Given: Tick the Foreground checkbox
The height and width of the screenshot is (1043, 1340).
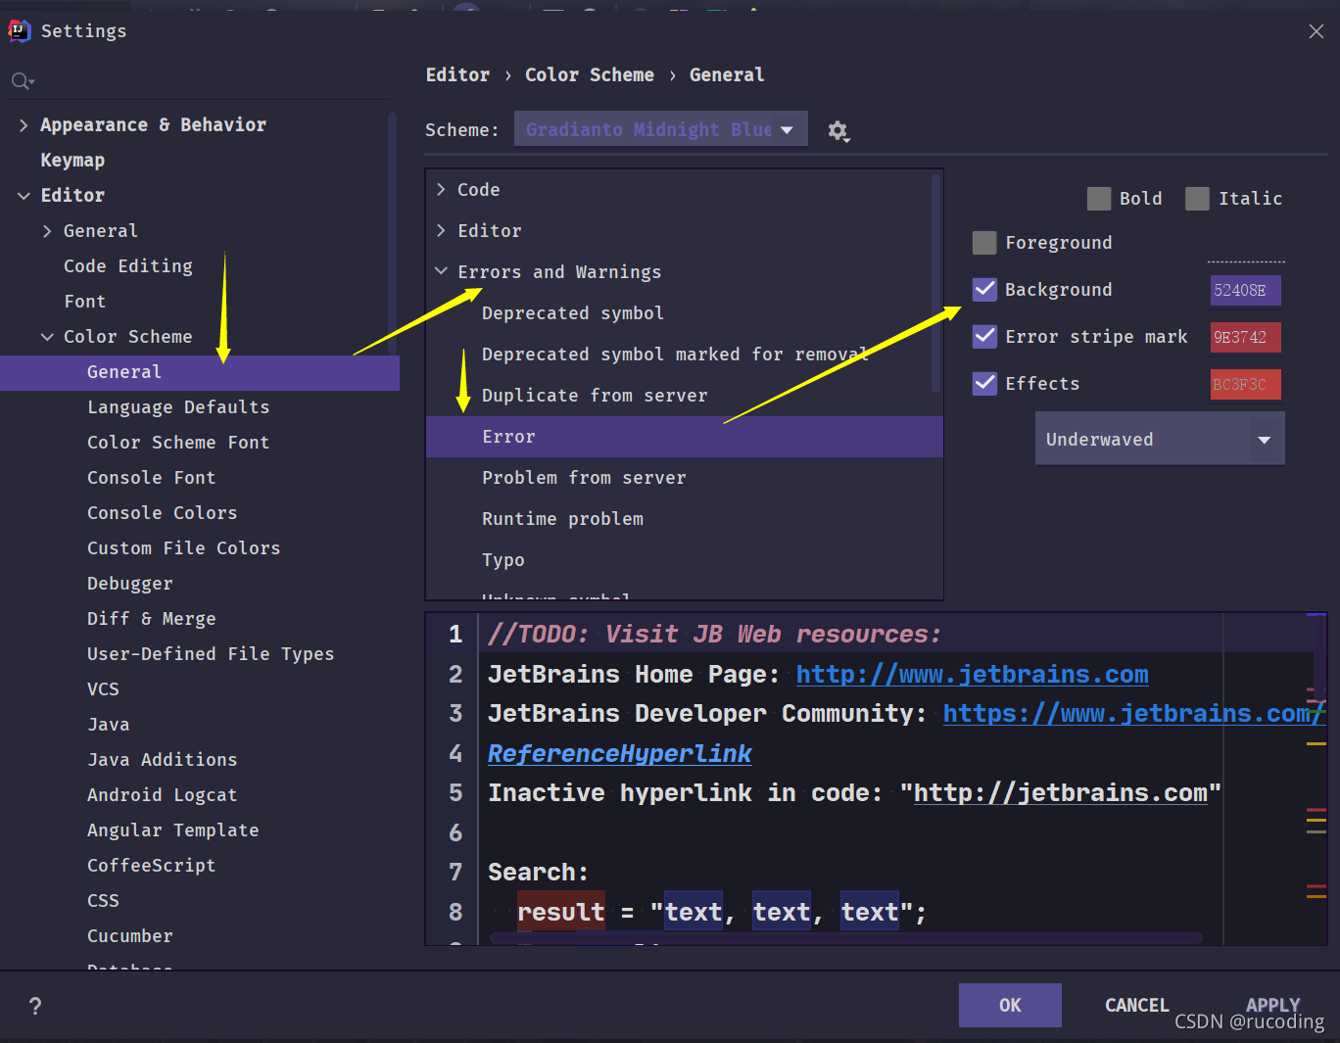Looking at the screenshot, I should coord(984,243).
